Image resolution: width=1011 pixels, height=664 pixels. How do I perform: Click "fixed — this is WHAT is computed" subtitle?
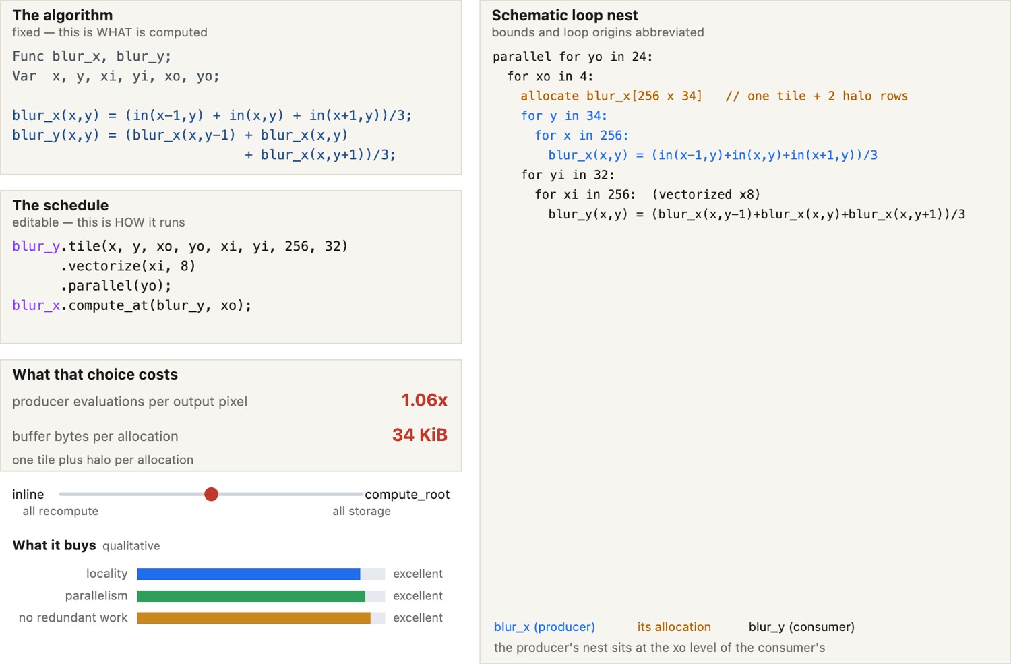tap(110, 32)
